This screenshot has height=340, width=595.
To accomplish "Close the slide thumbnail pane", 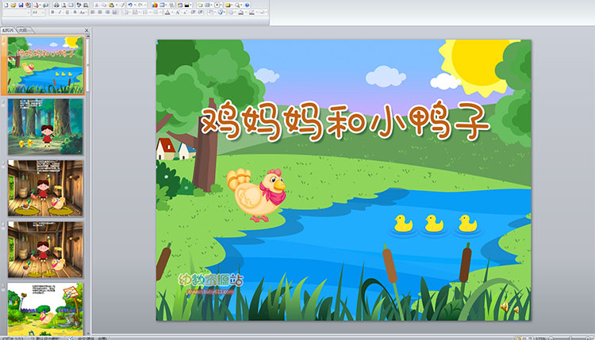I will click(86, 30).
